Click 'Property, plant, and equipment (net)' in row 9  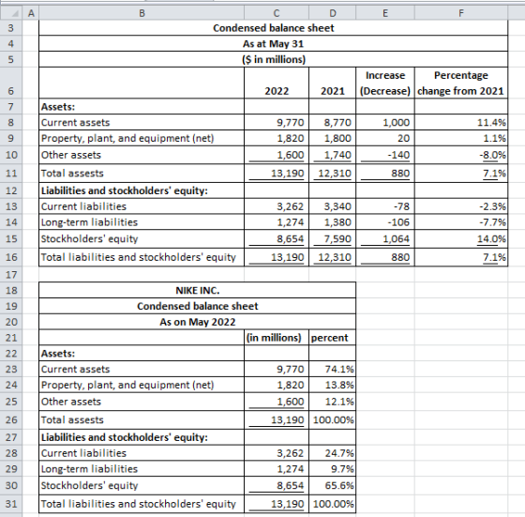[142, 138]
